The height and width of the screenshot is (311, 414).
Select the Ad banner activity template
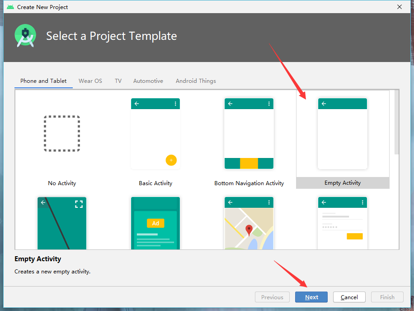[x=155, y=223]
